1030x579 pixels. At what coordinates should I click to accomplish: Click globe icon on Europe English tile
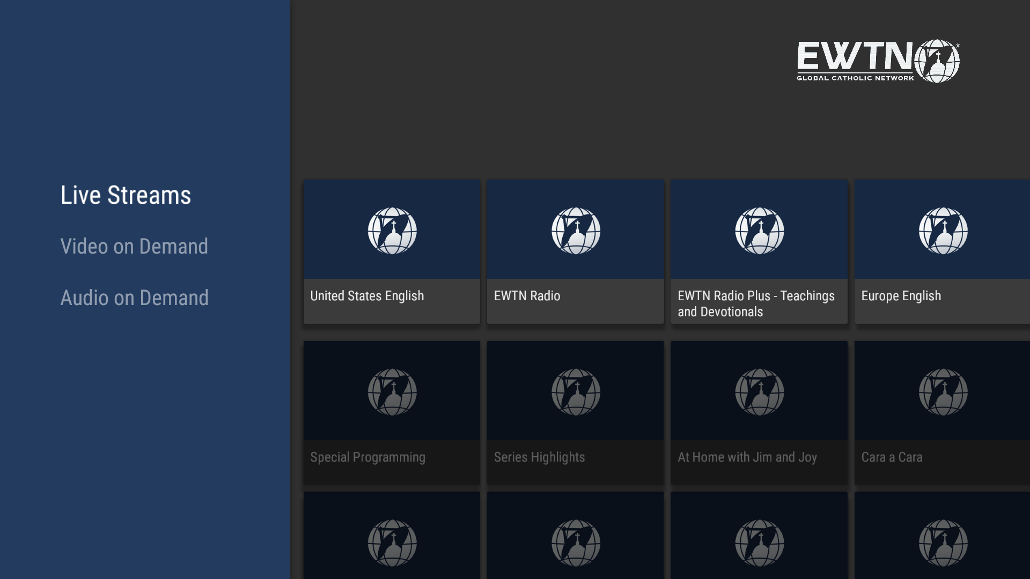click(x=943, y=231)
